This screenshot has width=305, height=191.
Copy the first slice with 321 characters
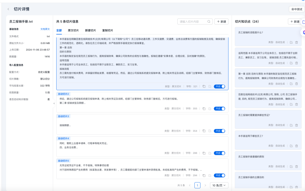[x=204, y=86]
